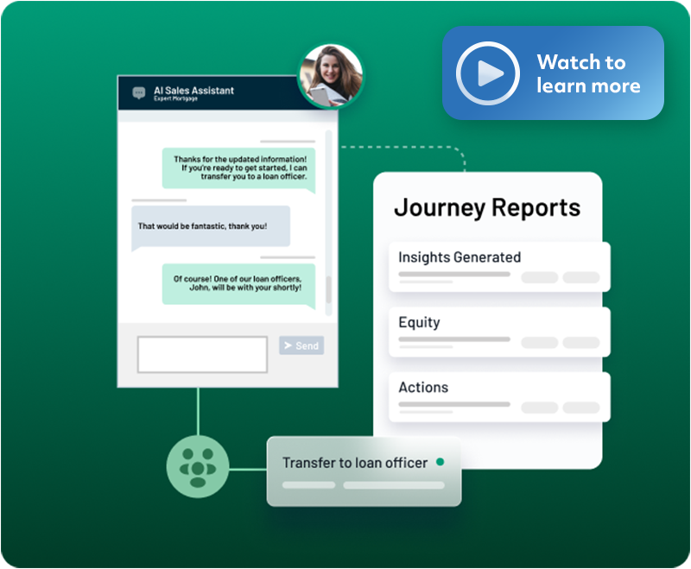Collapse the Actions report card

498,396
